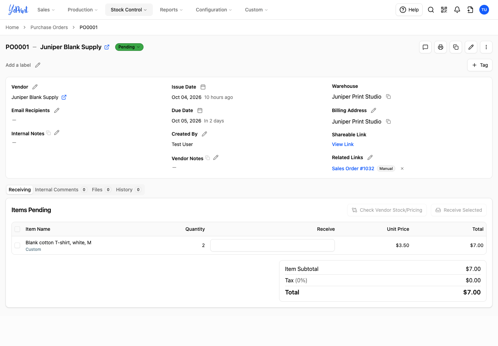Click the Receive quantity input field

click(x=273, y=245)
